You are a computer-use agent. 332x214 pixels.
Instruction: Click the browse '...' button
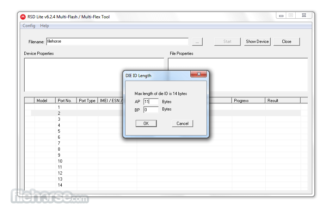[197, 42]
